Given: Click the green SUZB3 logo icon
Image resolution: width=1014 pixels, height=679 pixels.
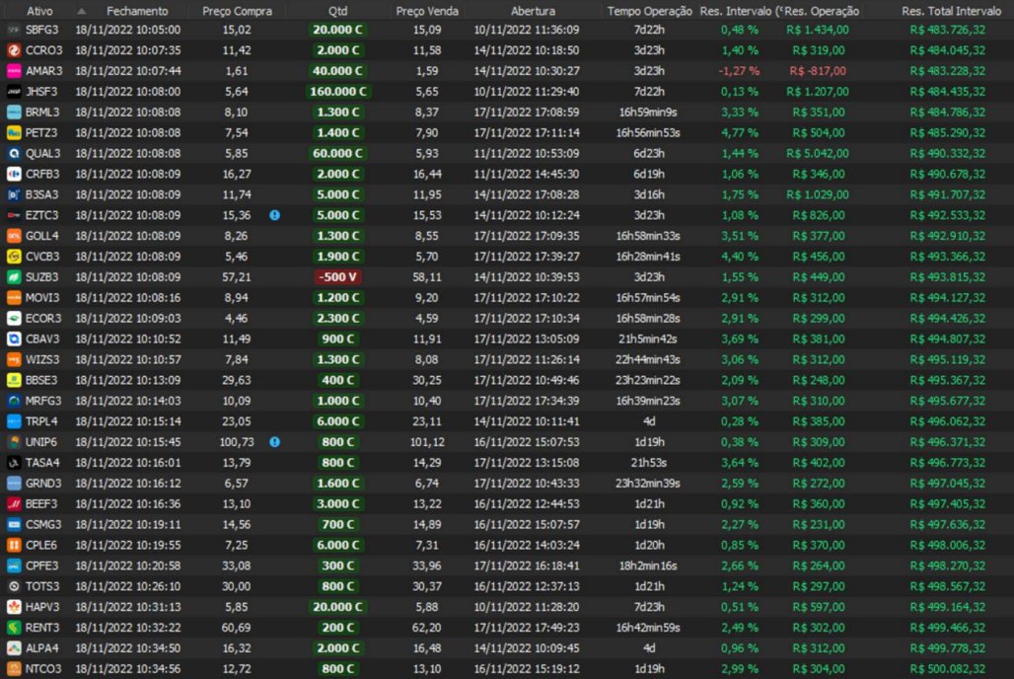Looking at the screenshot, I should [x=14, y=277].
